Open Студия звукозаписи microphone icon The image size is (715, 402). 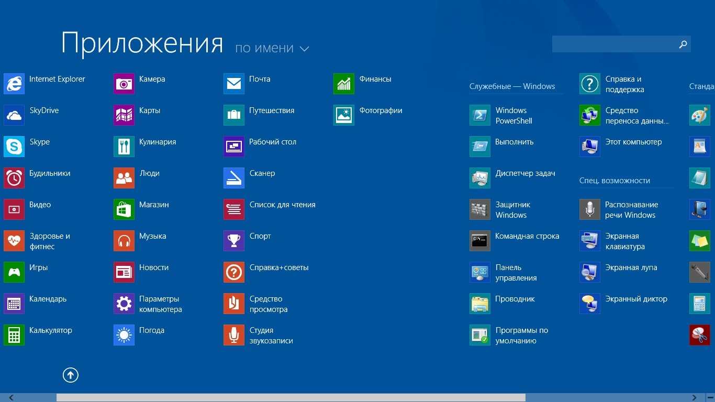(234, 335)
